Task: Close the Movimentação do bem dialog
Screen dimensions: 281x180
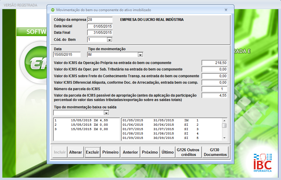Action: coord(226,10)
